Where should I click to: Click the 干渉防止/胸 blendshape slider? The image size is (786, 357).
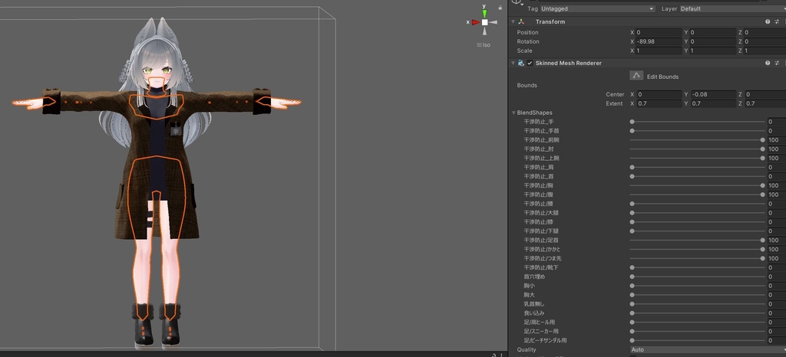pos(697,185)
